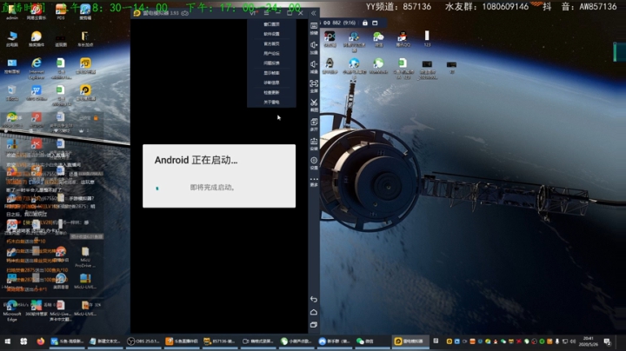Click the install APK (安装) sidebar icon
The width and height of the screenshot is (626, 351).
coord(314,143)
